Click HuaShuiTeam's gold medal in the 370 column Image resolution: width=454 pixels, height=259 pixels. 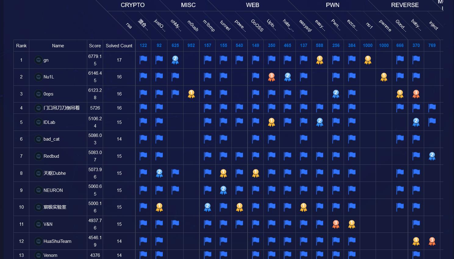416,241
